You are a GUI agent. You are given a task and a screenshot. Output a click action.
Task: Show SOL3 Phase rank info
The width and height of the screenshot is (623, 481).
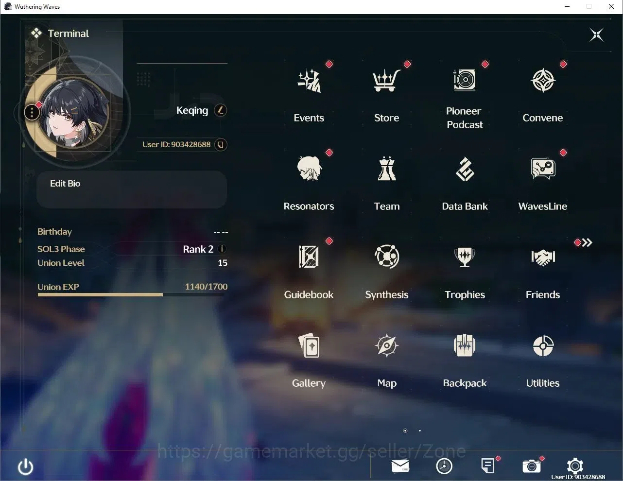[222, 249]
